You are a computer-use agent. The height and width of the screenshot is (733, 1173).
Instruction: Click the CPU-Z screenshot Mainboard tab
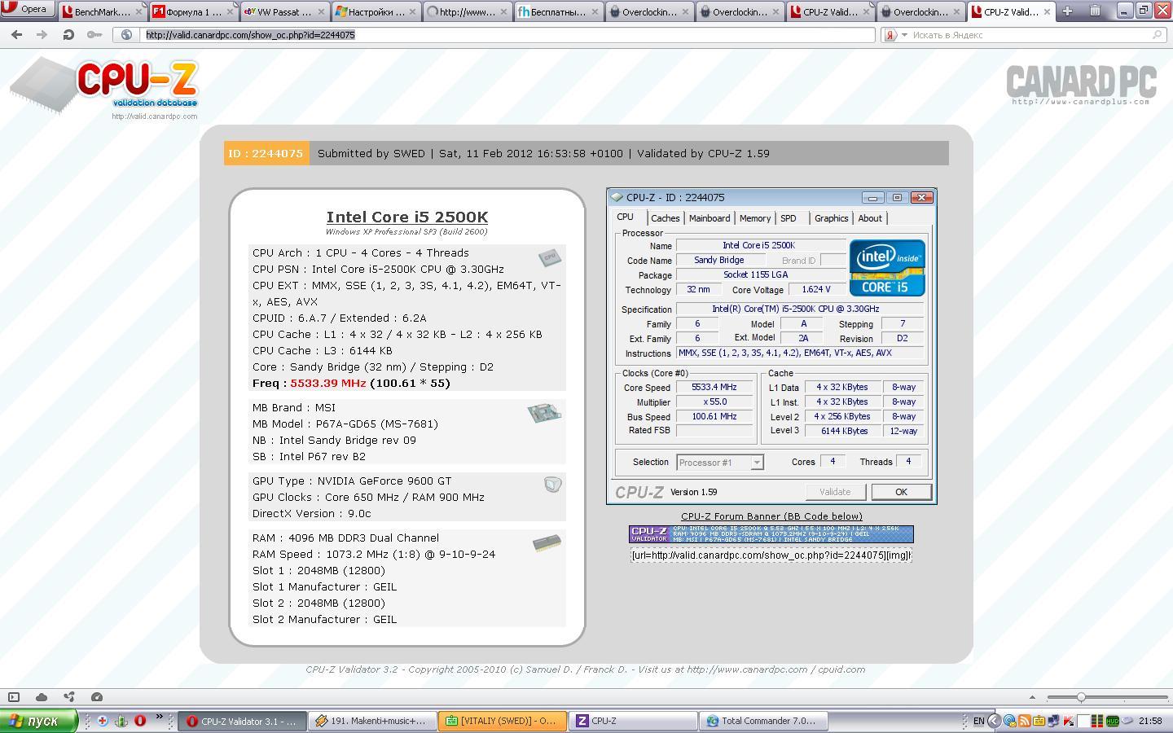coord(710,218)
